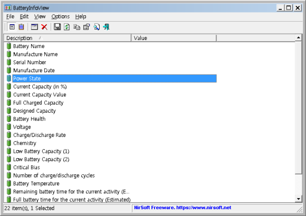Viewport: 306px width, 216px height.
Task: Click the battery icon beside Current Capacity Value
Action: coord(9,94)
